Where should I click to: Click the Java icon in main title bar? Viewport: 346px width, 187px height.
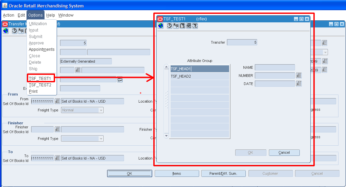(5, 5)
